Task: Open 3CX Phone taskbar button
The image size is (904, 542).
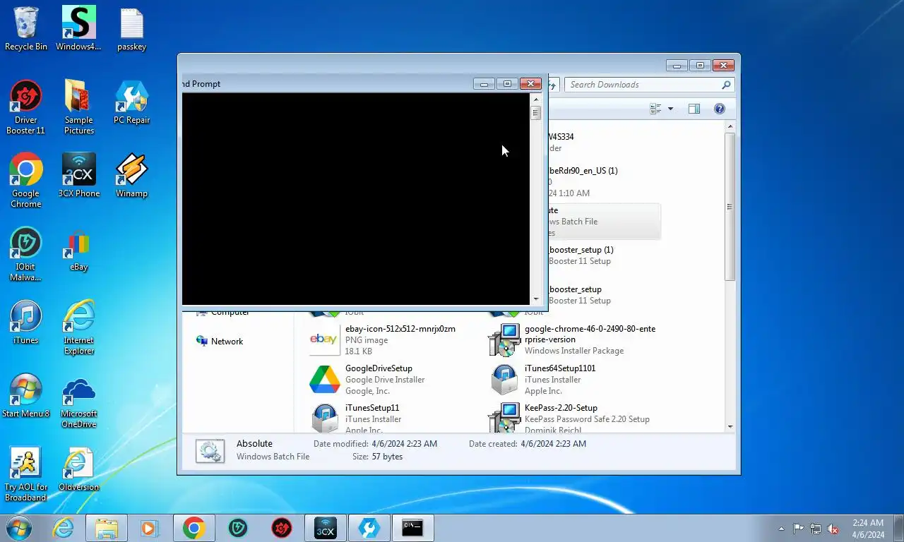Action: coord(326,528)
